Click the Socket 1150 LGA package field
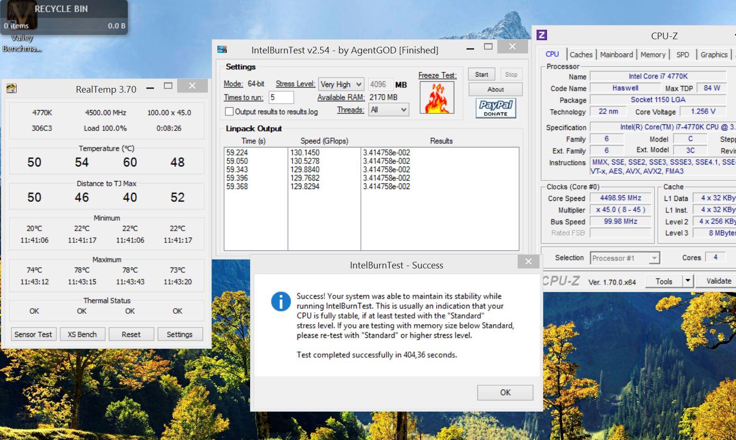Image resolution: width=736 pixels, height=440 pixels. point(658,100)
